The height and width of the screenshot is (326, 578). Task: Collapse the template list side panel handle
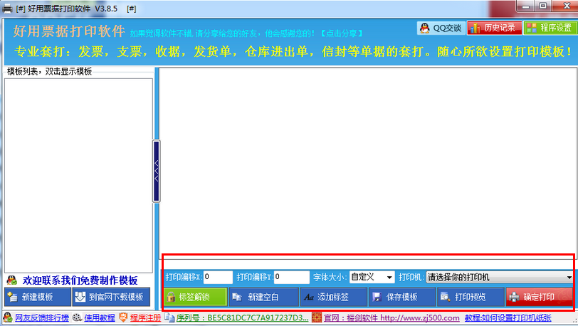(157, 171)
